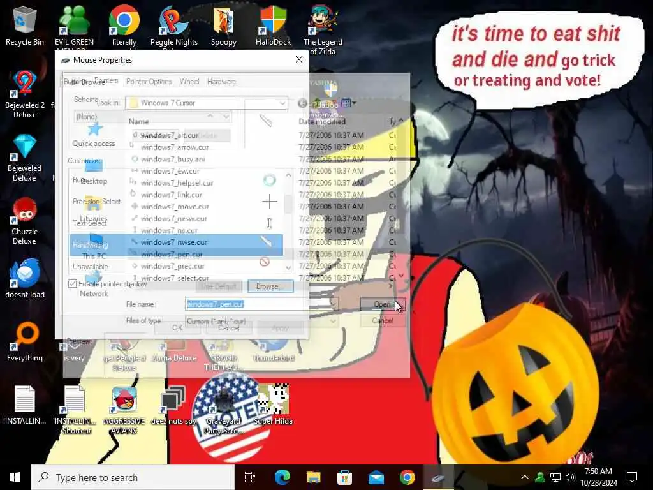Open The Legend of Zilda shortcut
This screenshot has height=490, width=653.
pos(323,29)
